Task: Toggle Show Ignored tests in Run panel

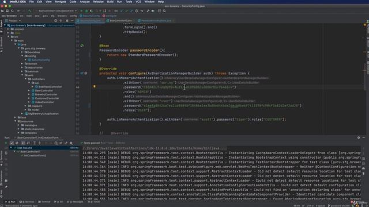Action: 17,143
